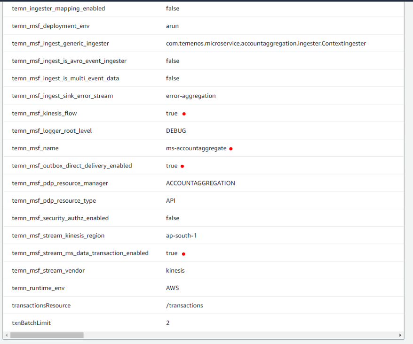Click the txnBatchLimit key label
Screen dimensions: 413x344
click(x=31, y=323)
